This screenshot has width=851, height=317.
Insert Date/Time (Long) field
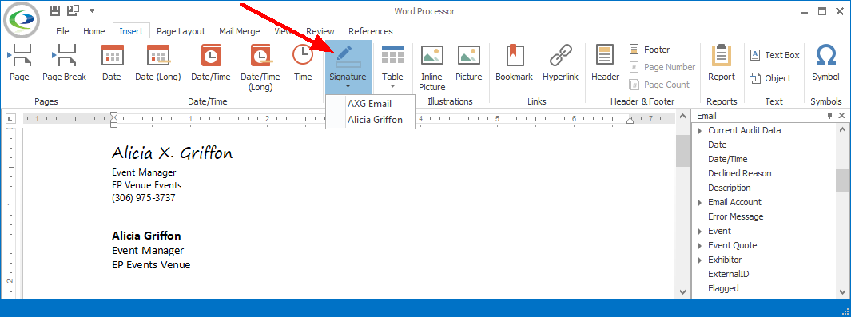(260, 67)
